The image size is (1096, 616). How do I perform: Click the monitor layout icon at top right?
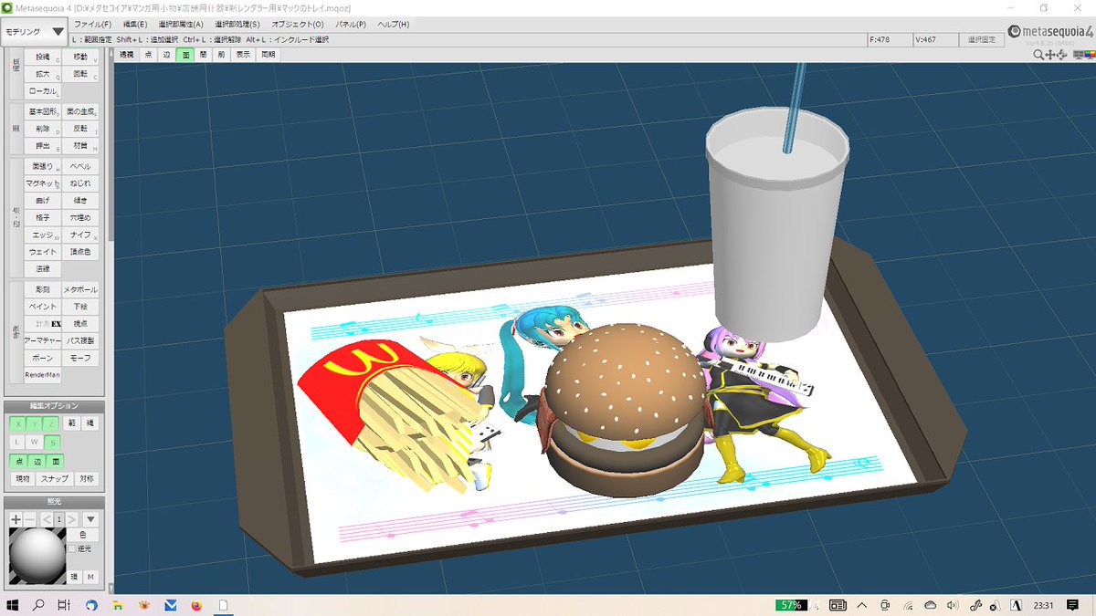(1078, 55)
